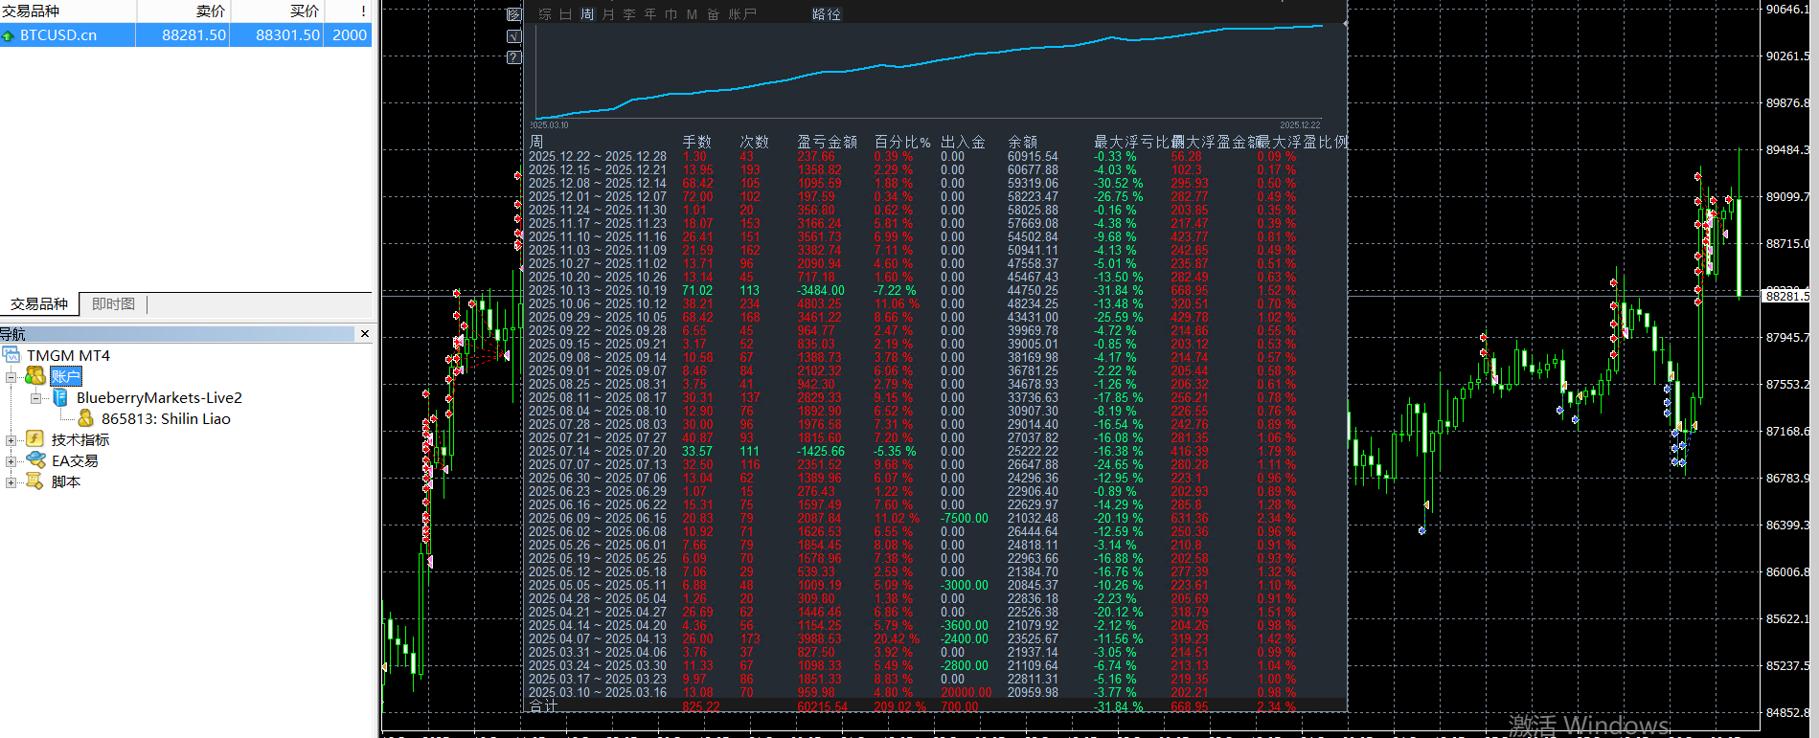
Task: Expand the 技术指标 tree node
Action: [11, 440]
